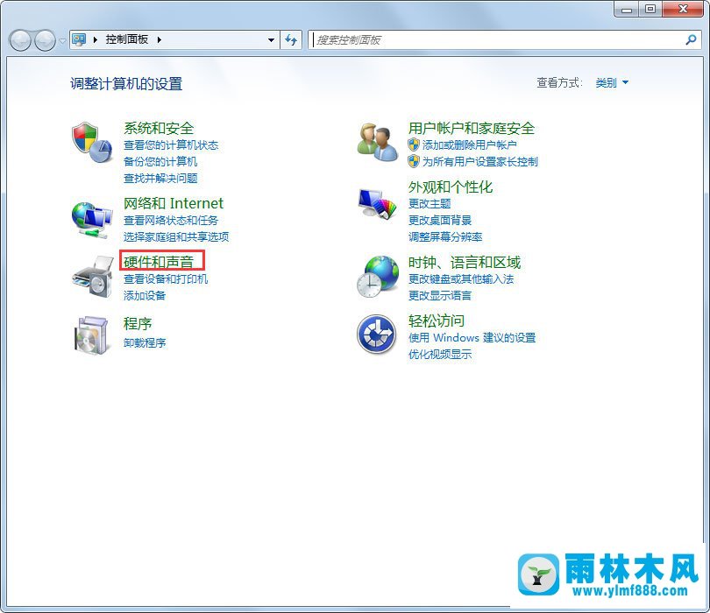Open the 网络和 Internet globe icon
The width and height of the screenshot is (710, 613).
(x=92, y=220)
